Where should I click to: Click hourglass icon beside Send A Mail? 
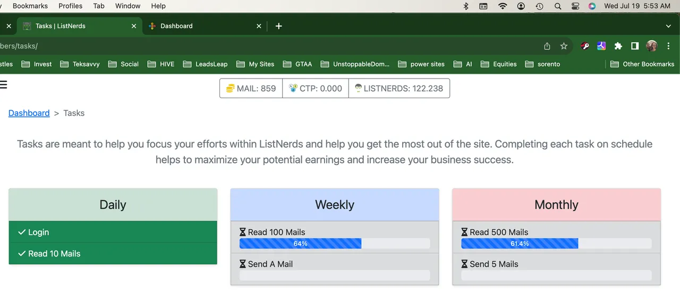coord(243,264)
